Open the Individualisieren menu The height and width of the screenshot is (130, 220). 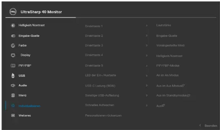29,106
